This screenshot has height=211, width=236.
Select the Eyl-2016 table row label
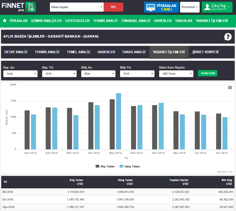(x=8, y=199)
